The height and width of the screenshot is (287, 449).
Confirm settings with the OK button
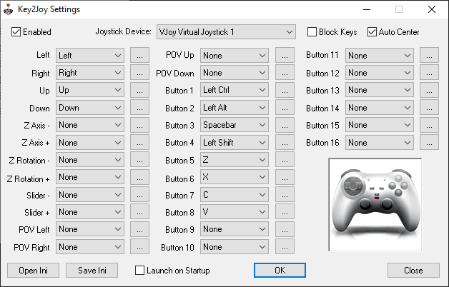point(280,271)
